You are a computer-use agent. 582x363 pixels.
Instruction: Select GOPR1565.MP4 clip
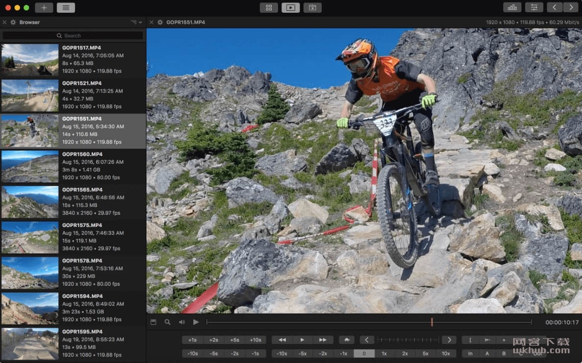[73, 202]
